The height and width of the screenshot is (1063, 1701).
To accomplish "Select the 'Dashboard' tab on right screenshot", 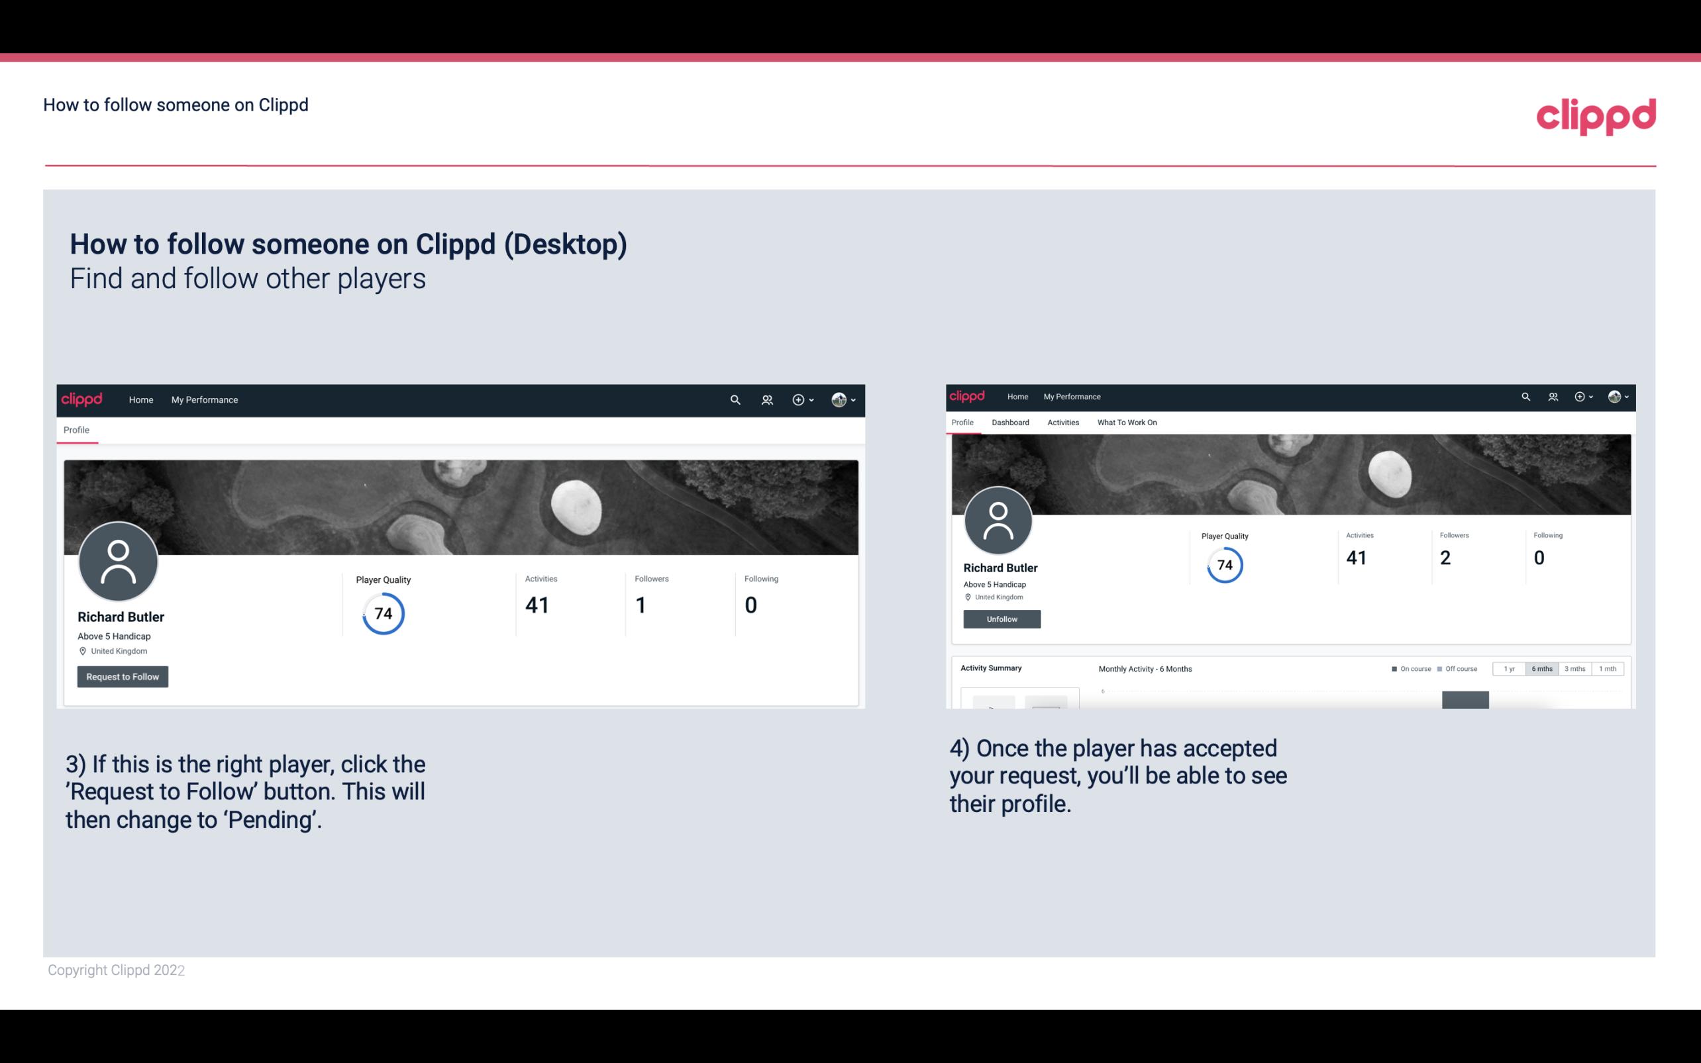I will 1010,423.
